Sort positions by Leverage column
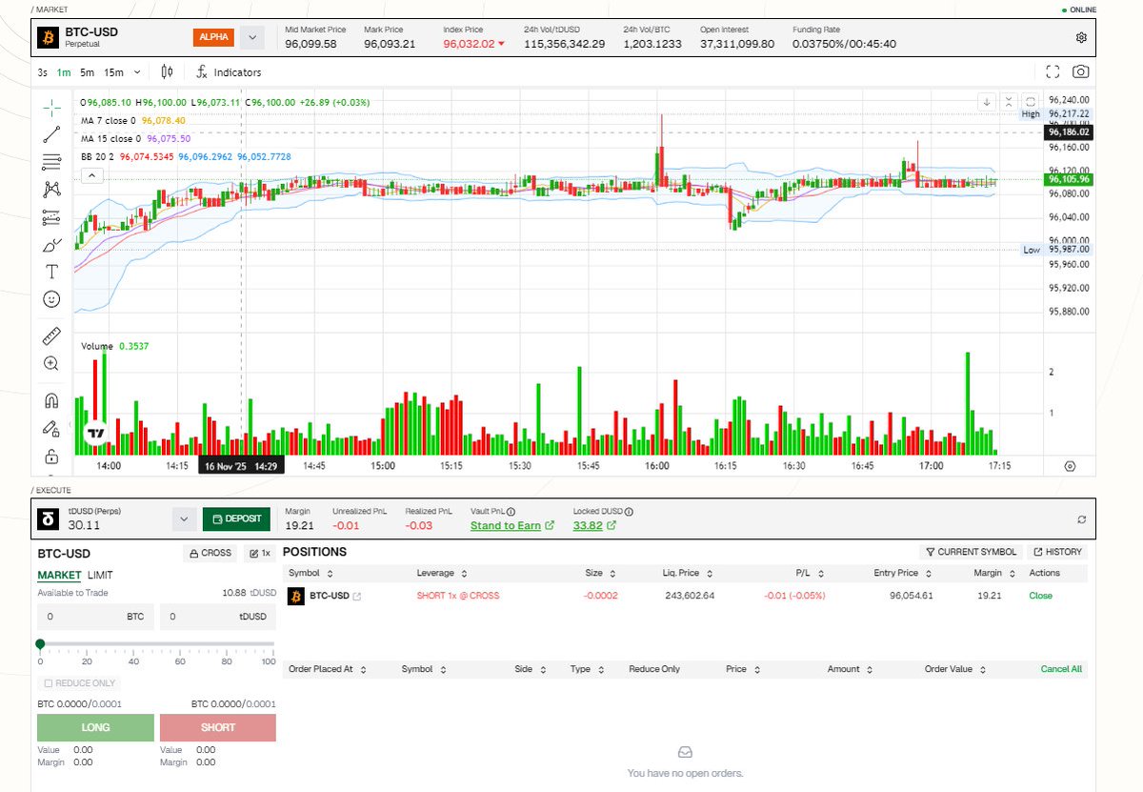 [x=441, y=573]
